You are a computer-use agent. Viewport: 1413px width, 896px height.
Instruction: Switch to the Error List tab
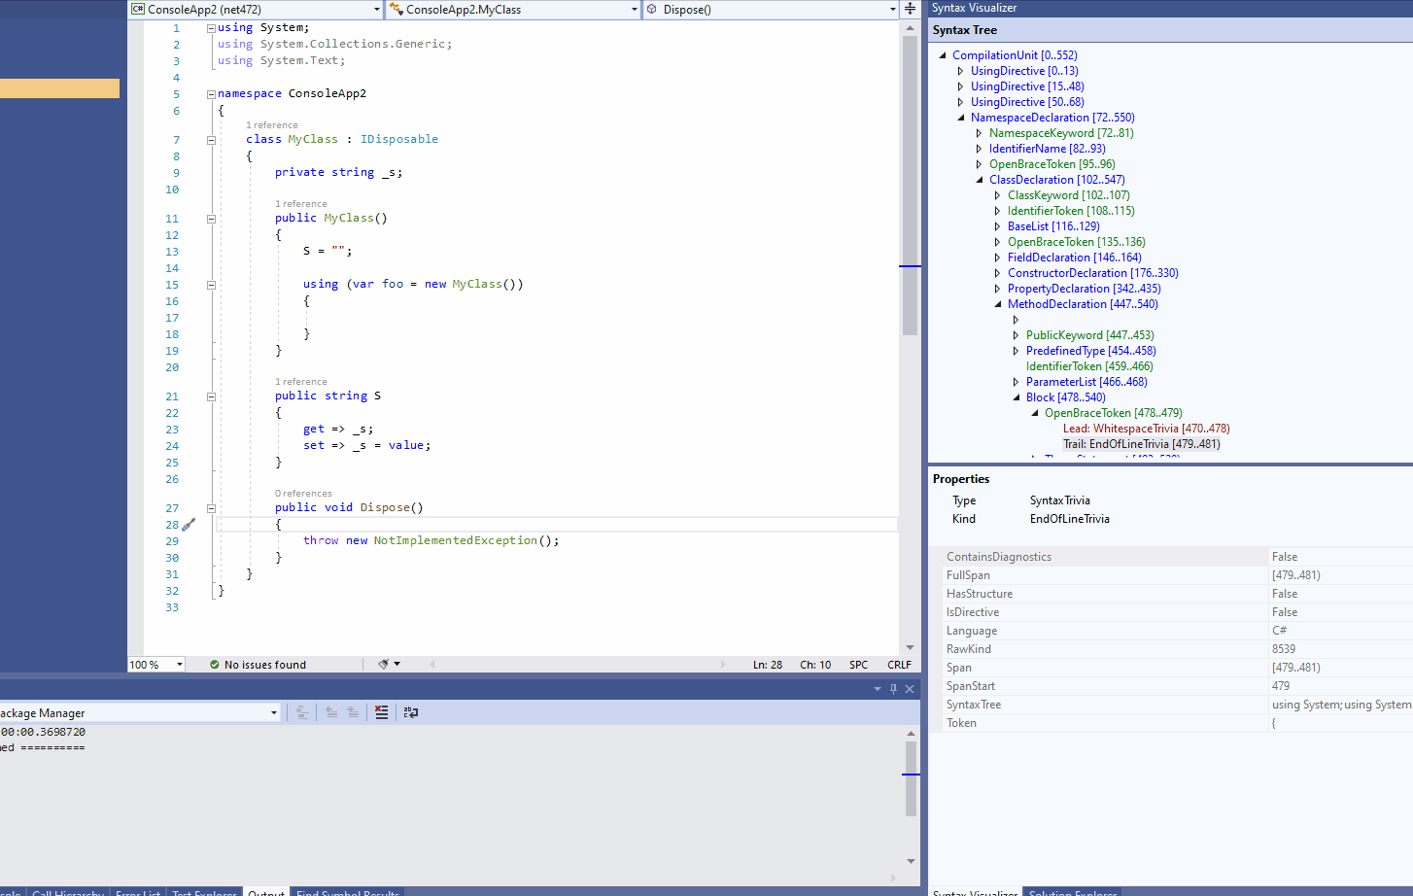(137, 892)
